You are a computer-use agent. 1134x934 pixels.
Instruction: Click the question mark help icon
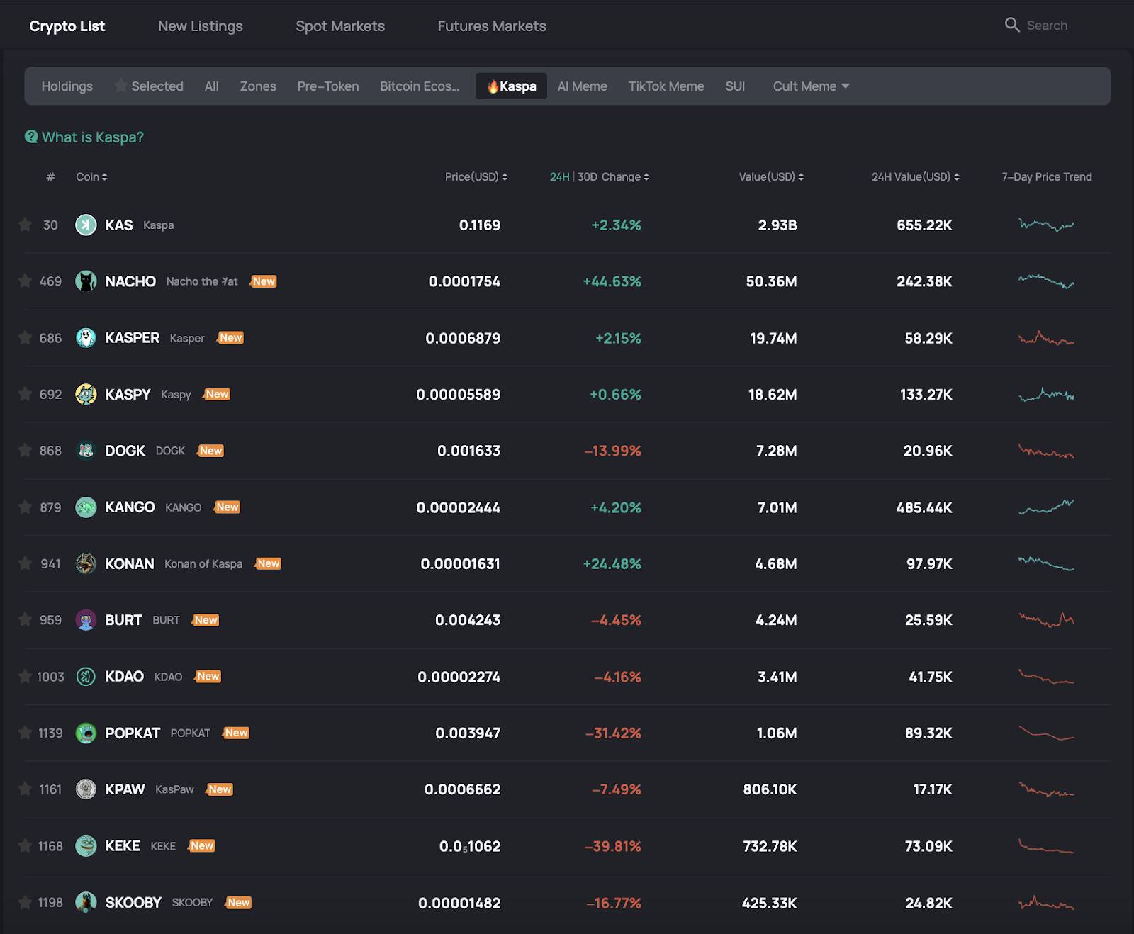coord(31,137)
